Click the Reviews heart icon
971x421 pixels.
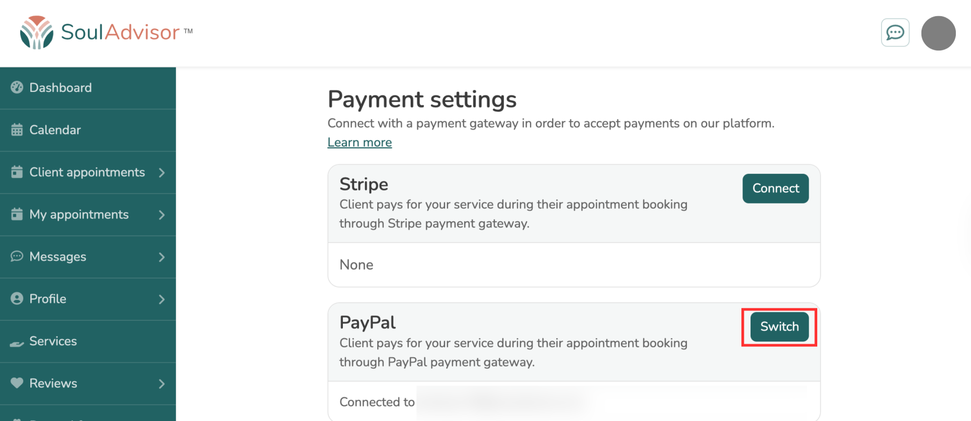coord(17,383)
